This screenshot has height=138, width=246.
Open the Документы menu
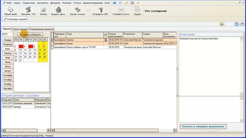pyautogui.click(x=43, y=3)
